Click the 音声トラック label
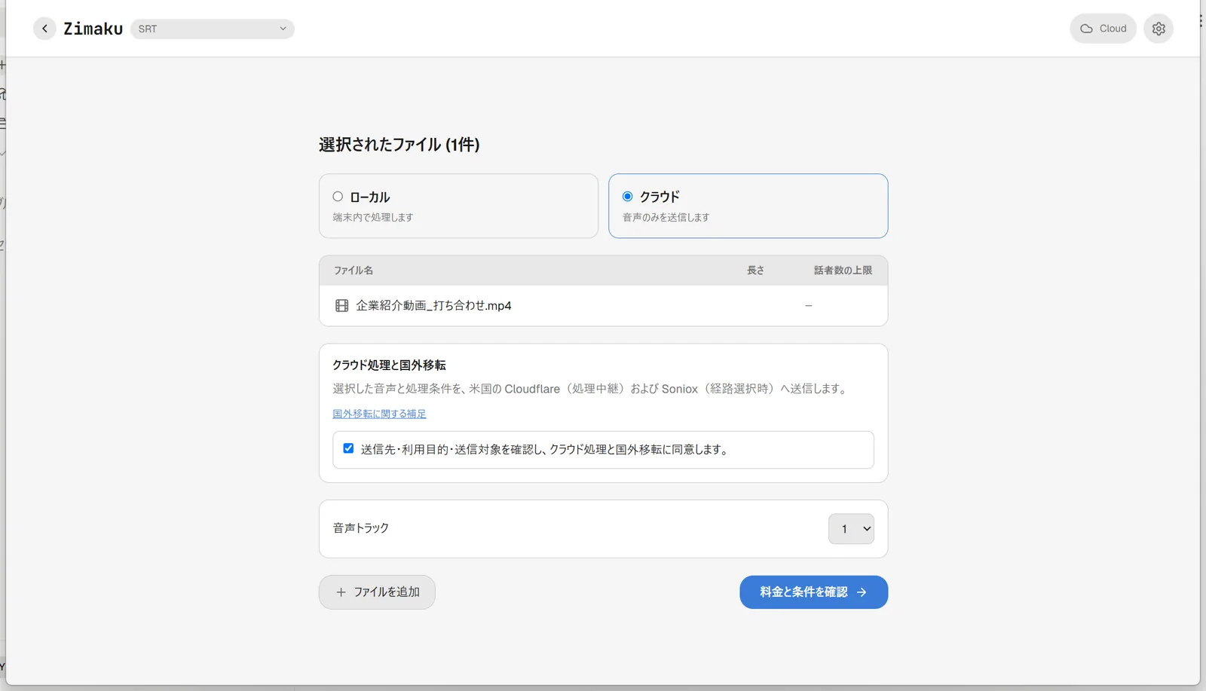The image size is (1206, 691). coord(361,528)
